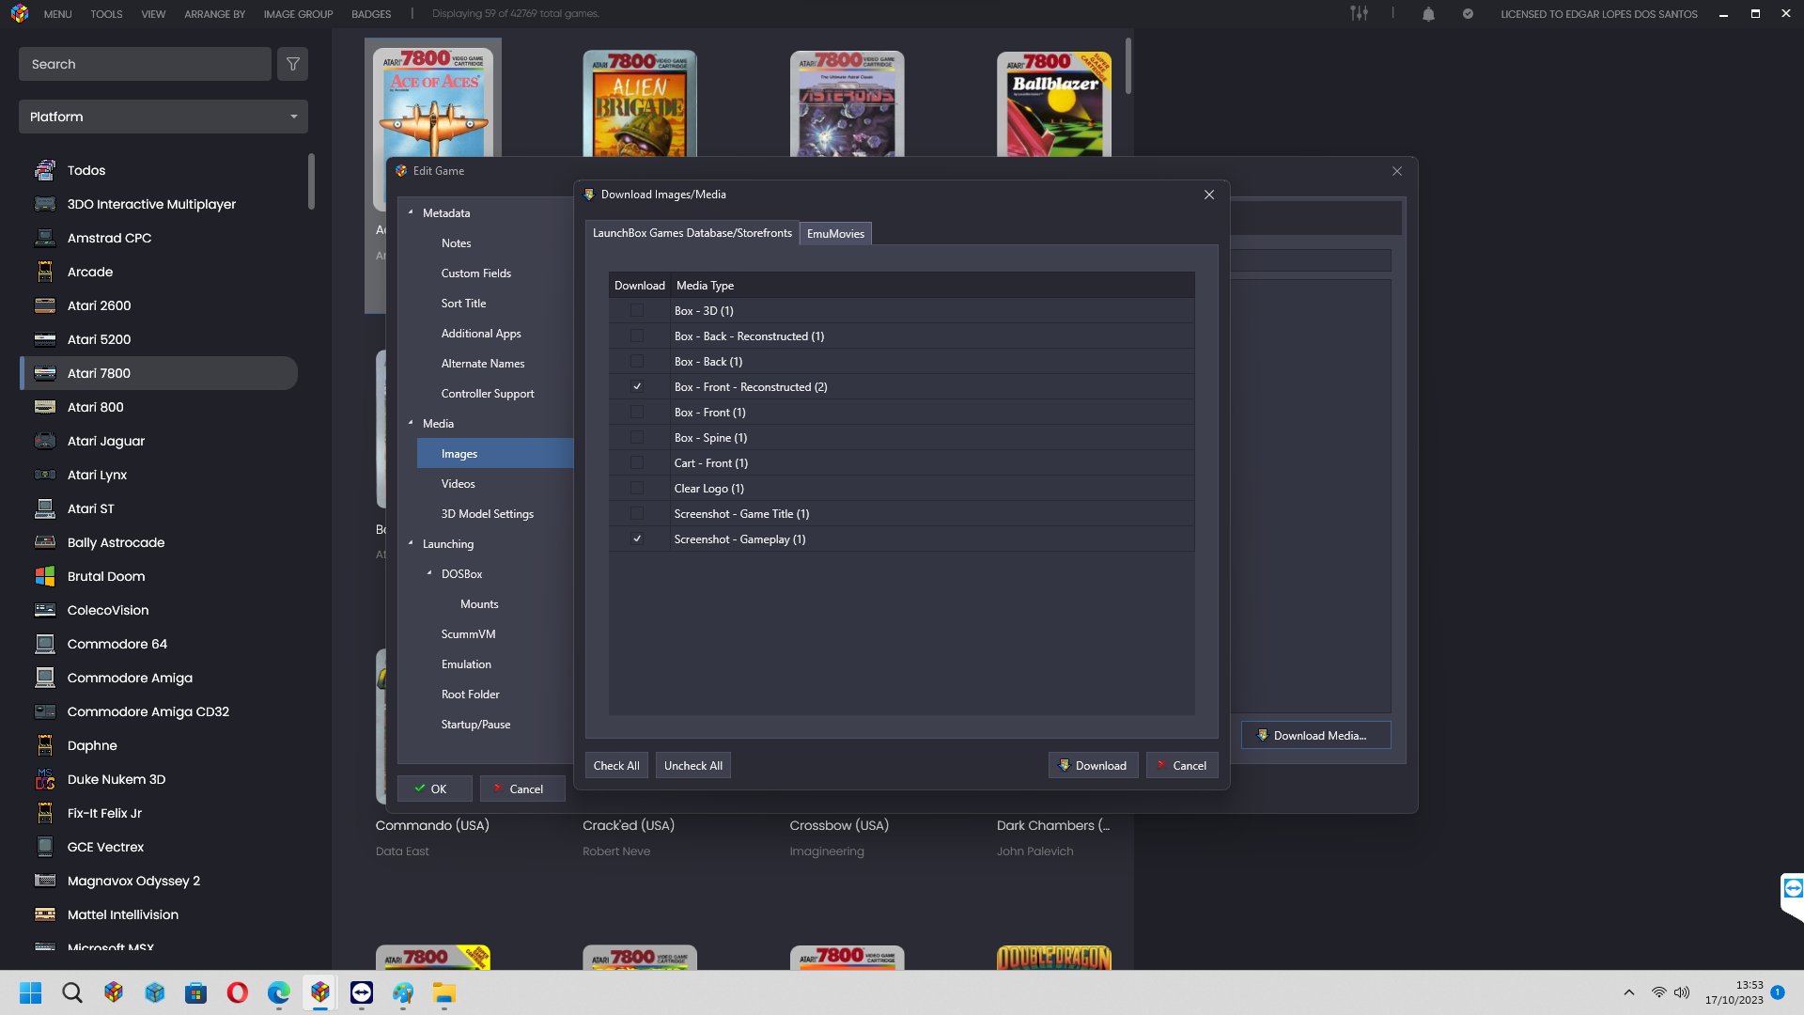Select the GCE Vectrex icon

[x=45, y=847]
